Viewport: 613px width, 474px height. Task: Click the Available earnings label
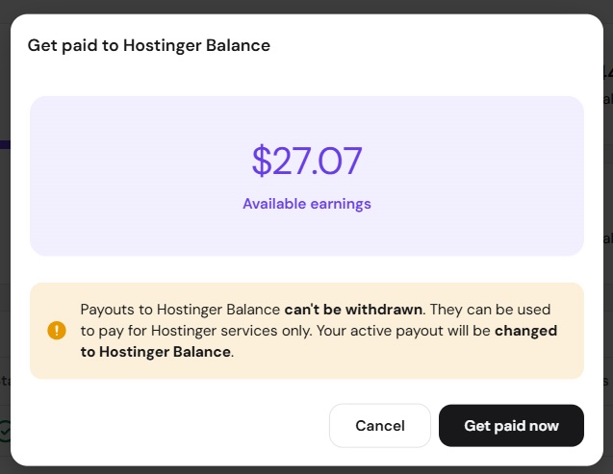307,204
